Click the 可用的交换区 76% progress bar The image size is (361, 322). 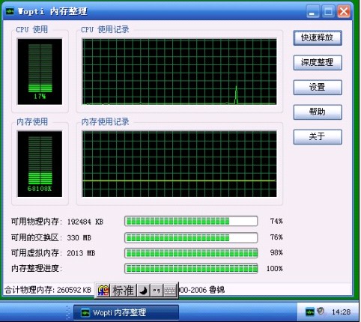coord(191,237)
